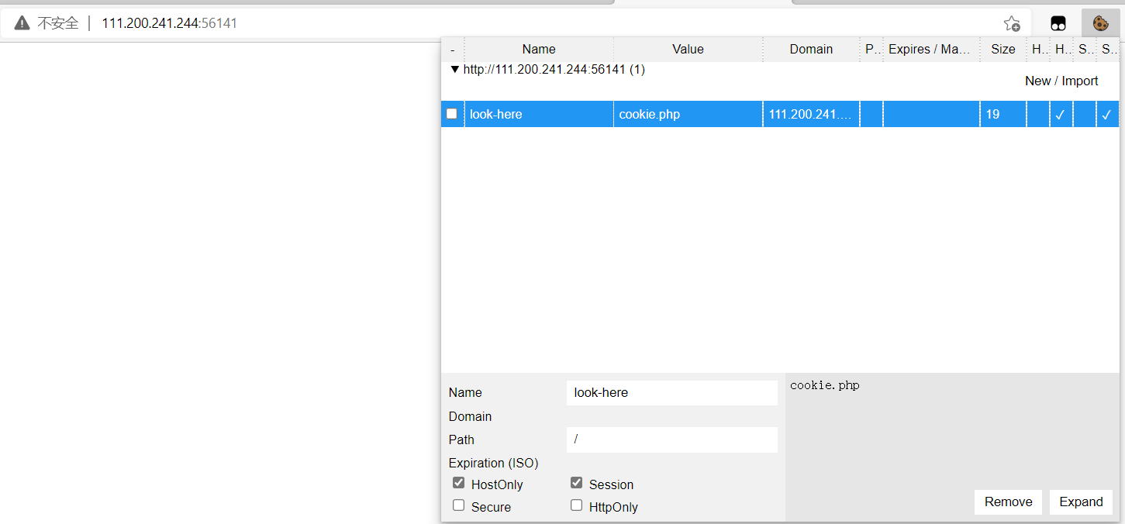The height and width of the screenshot is (524, 1125).
Task: Click the Session checkmark in look-here row
Action: click(1107, 114)
